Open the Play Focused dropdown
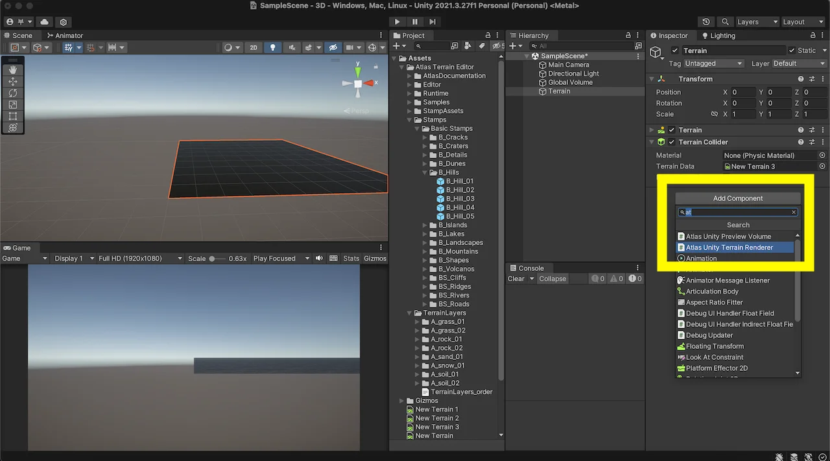 (280, 258)
